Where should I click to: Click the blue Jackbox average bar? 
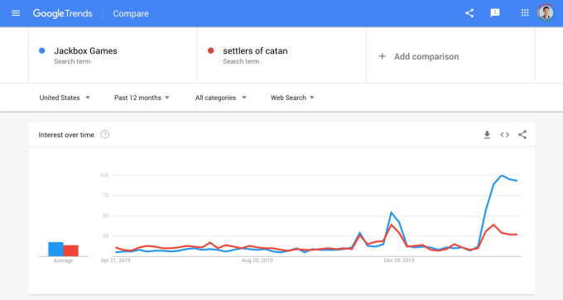[56, 249]
